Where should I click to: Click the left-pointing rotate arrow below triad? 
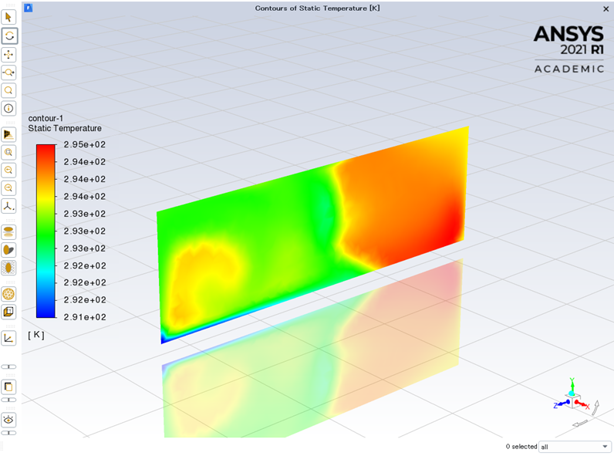click(x=580, y=424)
